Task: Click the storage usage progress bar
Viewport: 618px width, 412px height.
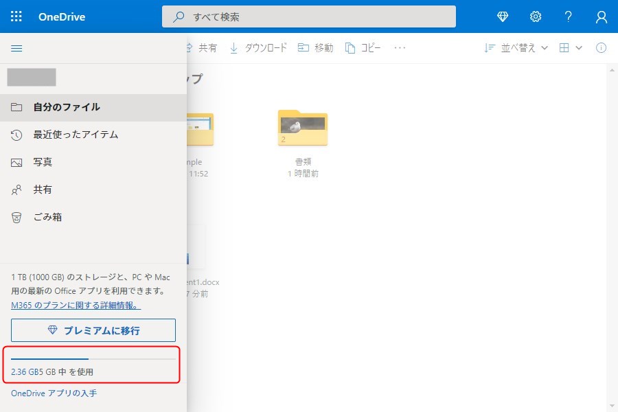Action: (93, 358)
